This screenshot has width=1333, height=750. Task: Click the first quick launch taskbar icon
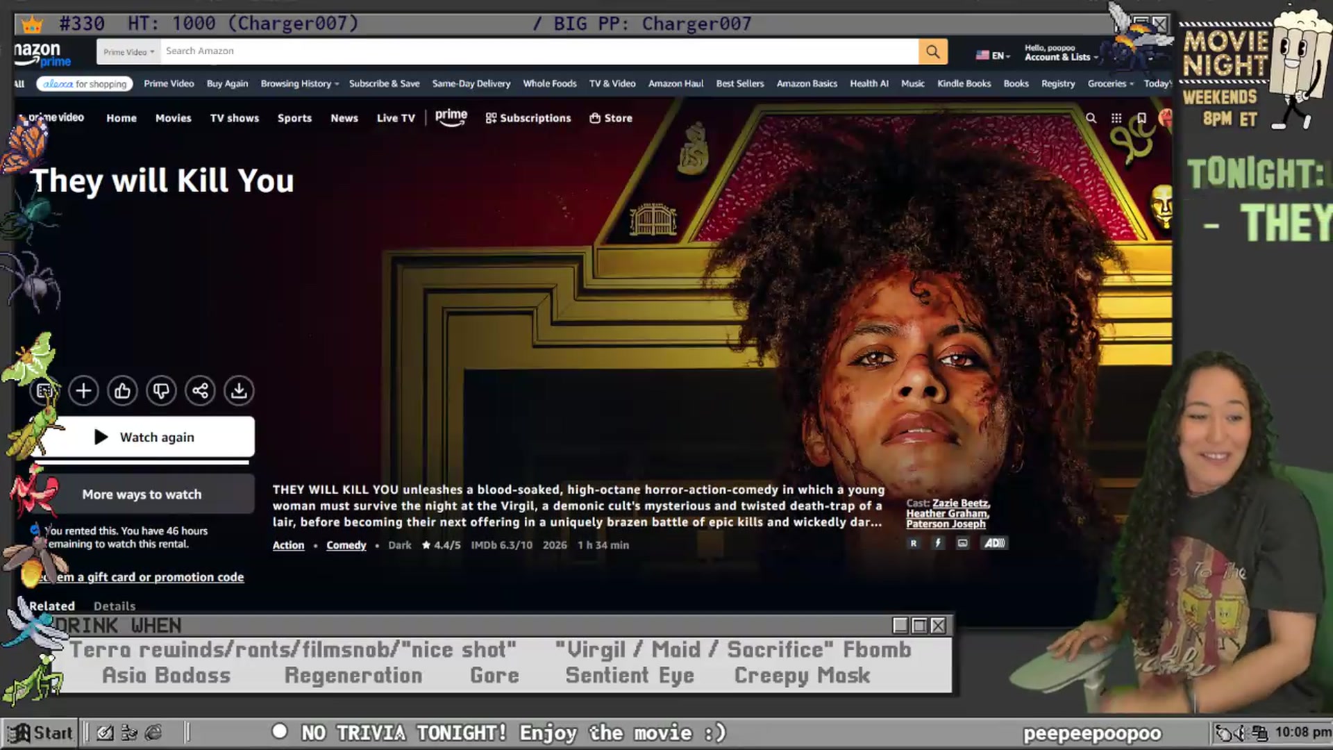105,733
